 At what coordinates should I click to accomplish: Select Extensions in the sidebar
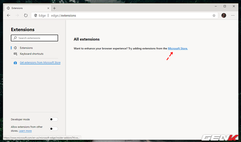tap(26, 48)
